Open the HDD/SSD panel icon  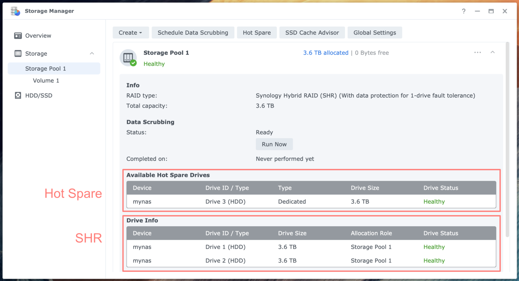click(x=18, y=95)
